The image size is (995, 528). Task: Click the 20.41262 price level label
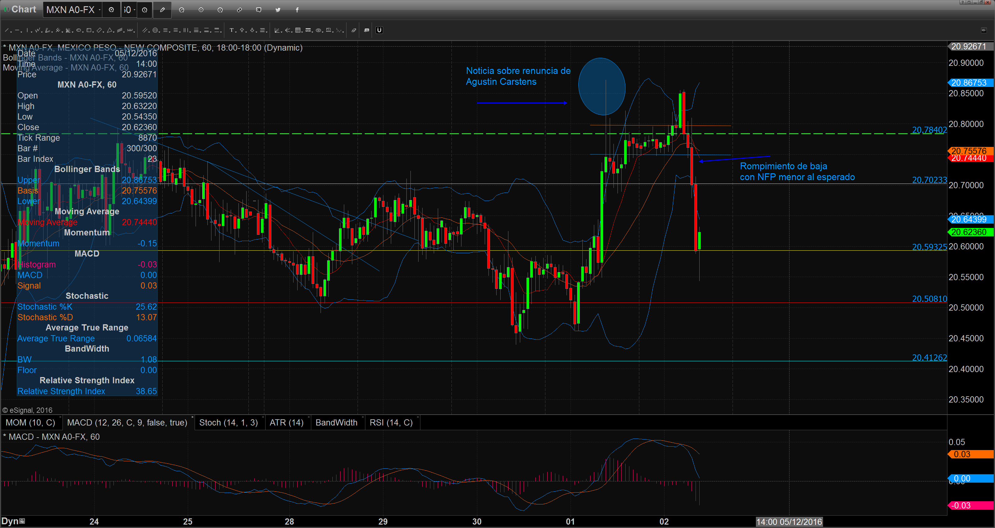click(x=929, y=358)
